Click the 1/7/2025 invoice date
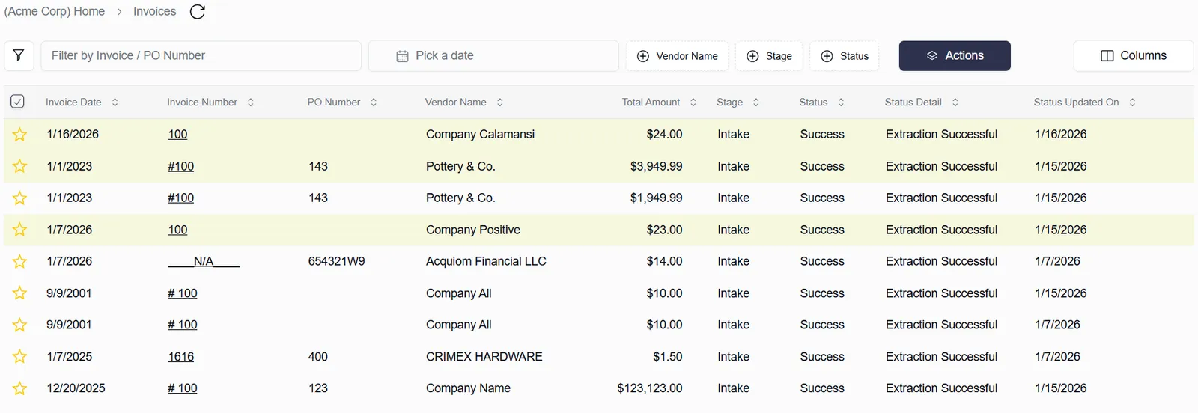Screen dimensions: 1198x413 (x=70, y=357)
